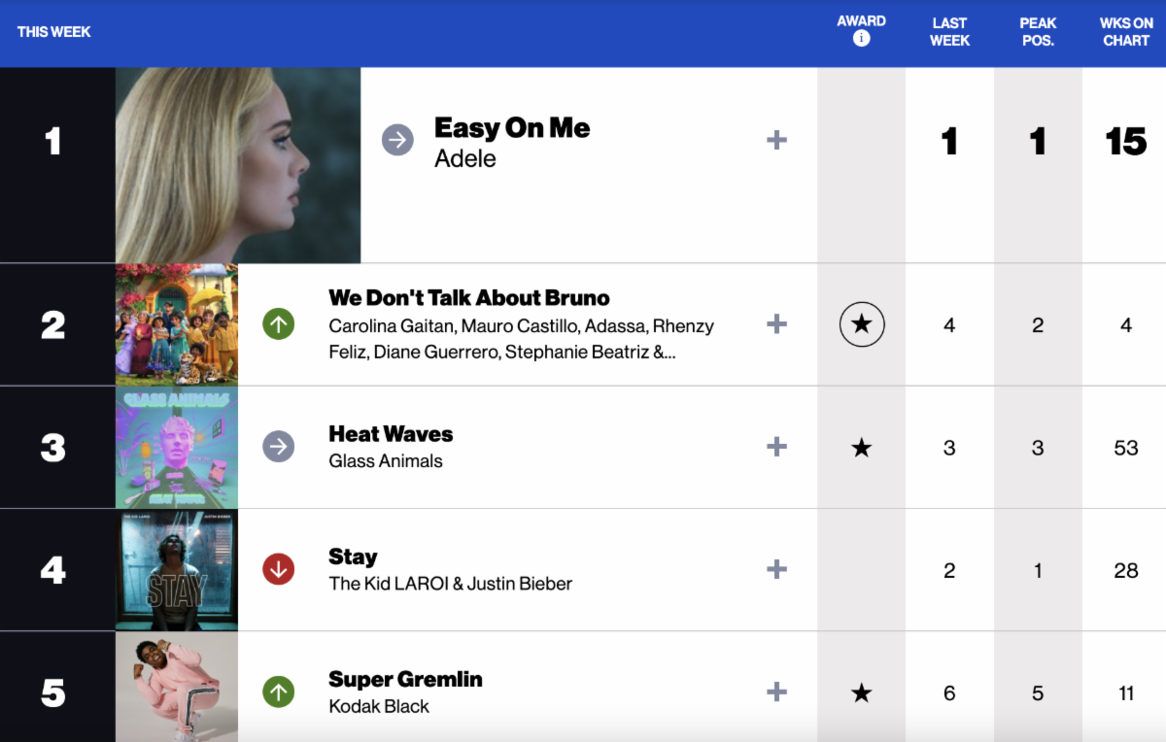Click the green up arrow beside Super Gremlin

click(x=279, y=692)
